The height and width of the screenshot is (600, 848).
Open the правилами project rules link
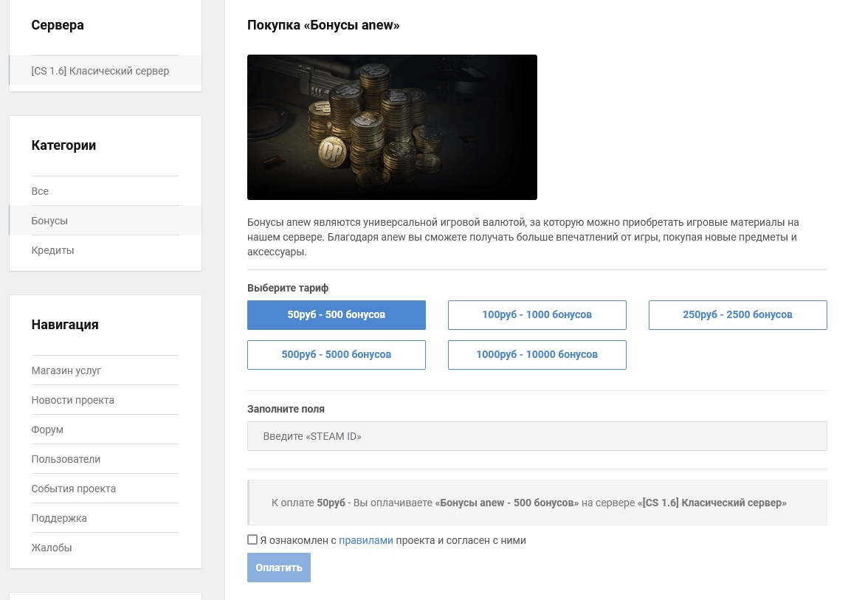tap(365, 540)
